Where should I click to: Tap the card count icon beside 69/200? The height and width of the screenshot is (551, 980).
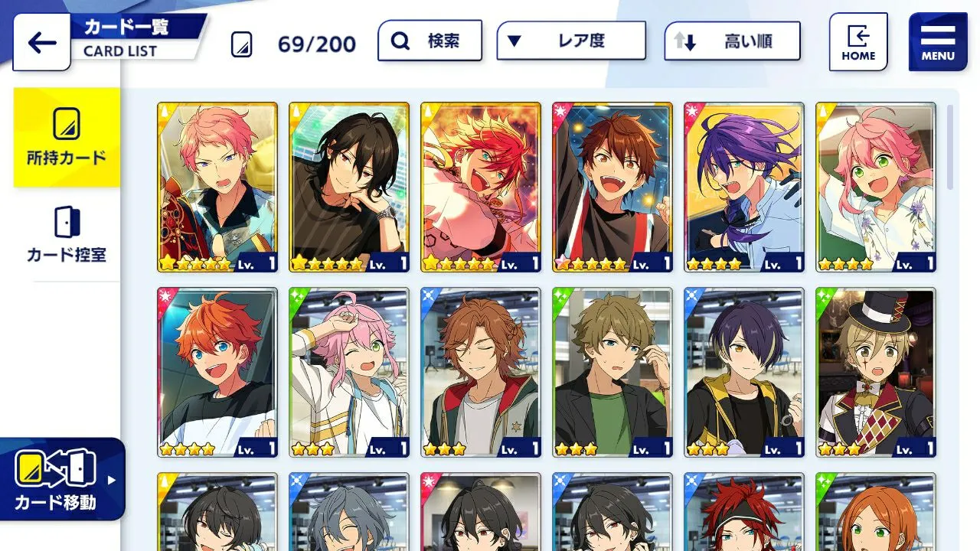pos(242,44)
